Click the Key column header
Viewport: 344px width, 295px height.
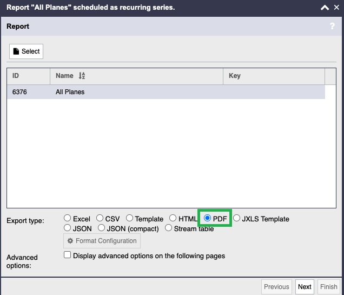pos(274,76)
